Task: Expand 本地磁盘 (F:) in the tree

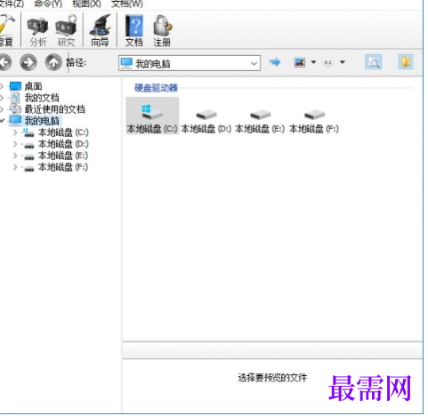Action: pos(15,167)
